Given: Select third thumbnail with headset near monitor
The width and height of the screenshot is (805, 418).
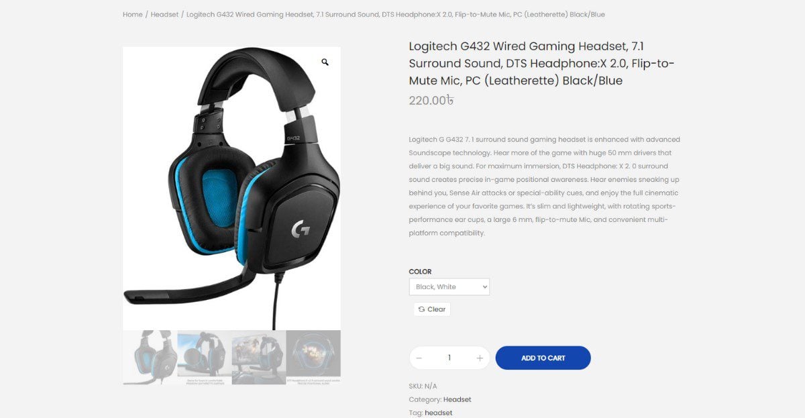Looking at the screenshot, I should point(259,357).
